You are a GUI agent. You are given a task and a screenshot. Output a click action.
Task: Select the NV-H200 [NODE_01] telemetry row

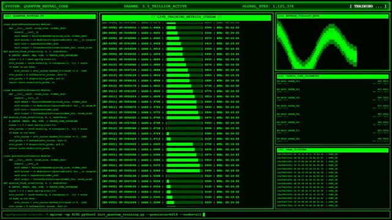[333, 82]
